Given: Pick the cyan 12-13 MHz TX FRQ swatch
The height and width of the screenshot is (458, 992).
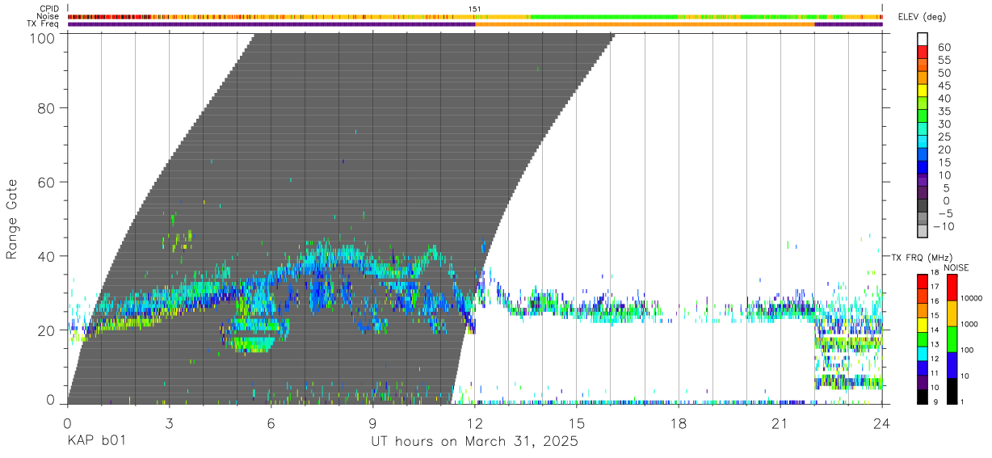Looking at the screenshot, I should 923,354.
